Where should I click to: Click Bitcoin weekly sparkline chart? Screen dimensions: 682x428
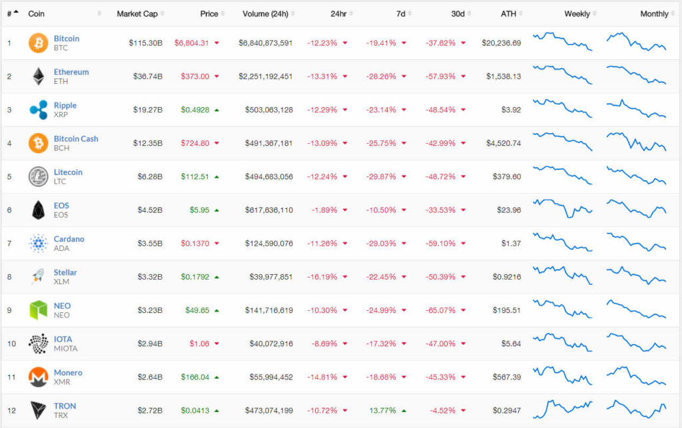(x=562, y=41)
